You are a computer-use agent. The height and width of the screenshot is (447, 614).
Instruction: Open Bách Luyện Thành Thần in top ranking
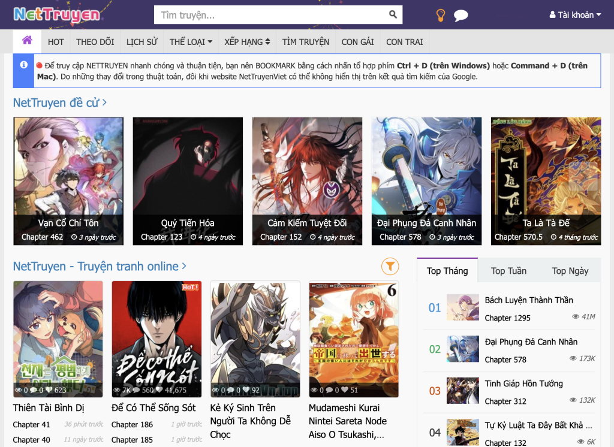click(x=529, y=300)
